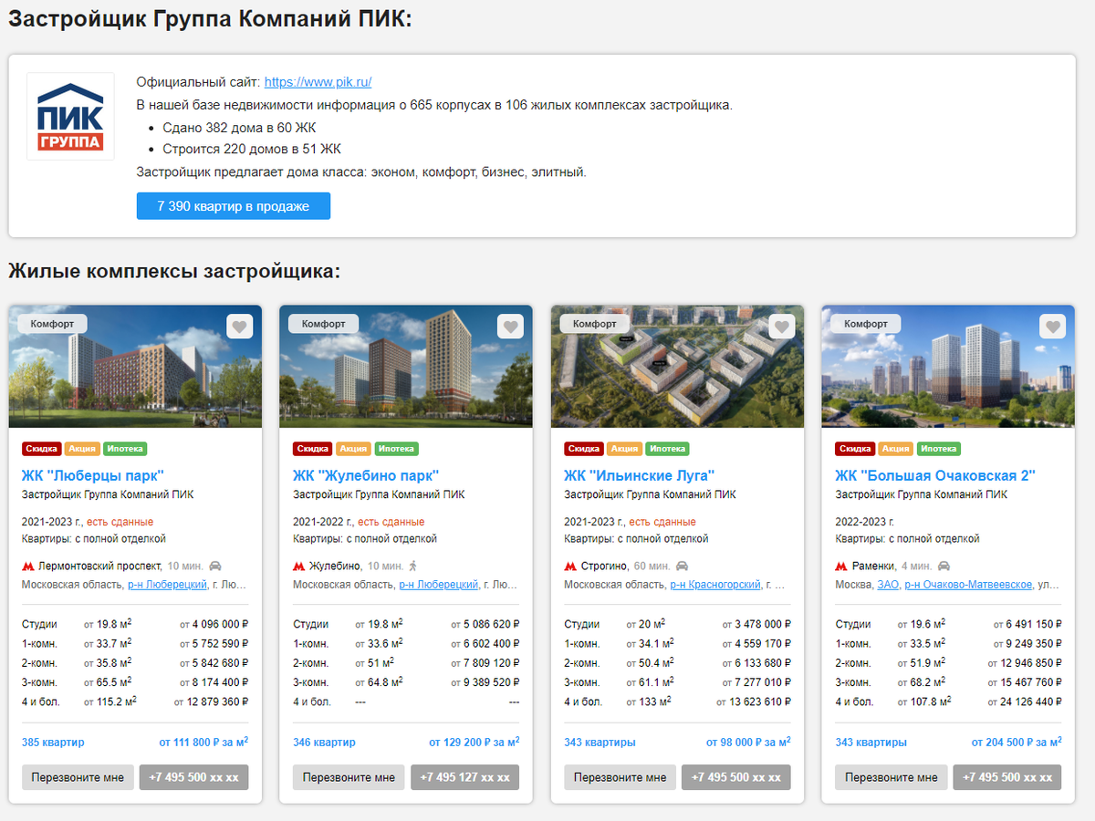Viewport: 1095px width, 821px height.
Task: Click walking icon in Жулебино парк card
Action: click(x=413, y=566)
